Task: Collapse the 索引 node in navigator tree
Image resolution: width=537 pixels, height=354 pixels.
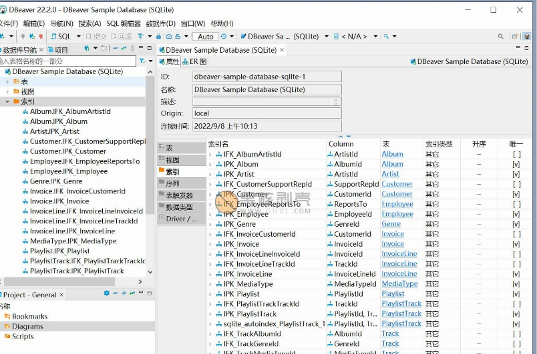Action: pyautogui.click(x=7, y=101)
